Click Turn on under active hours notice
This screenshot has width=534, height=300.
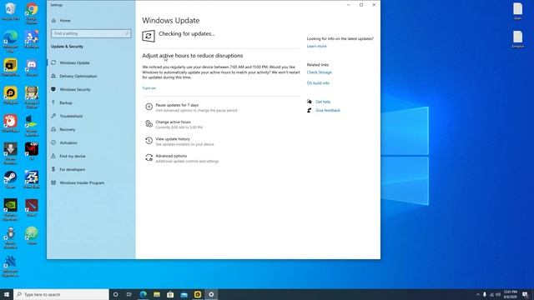149,88
